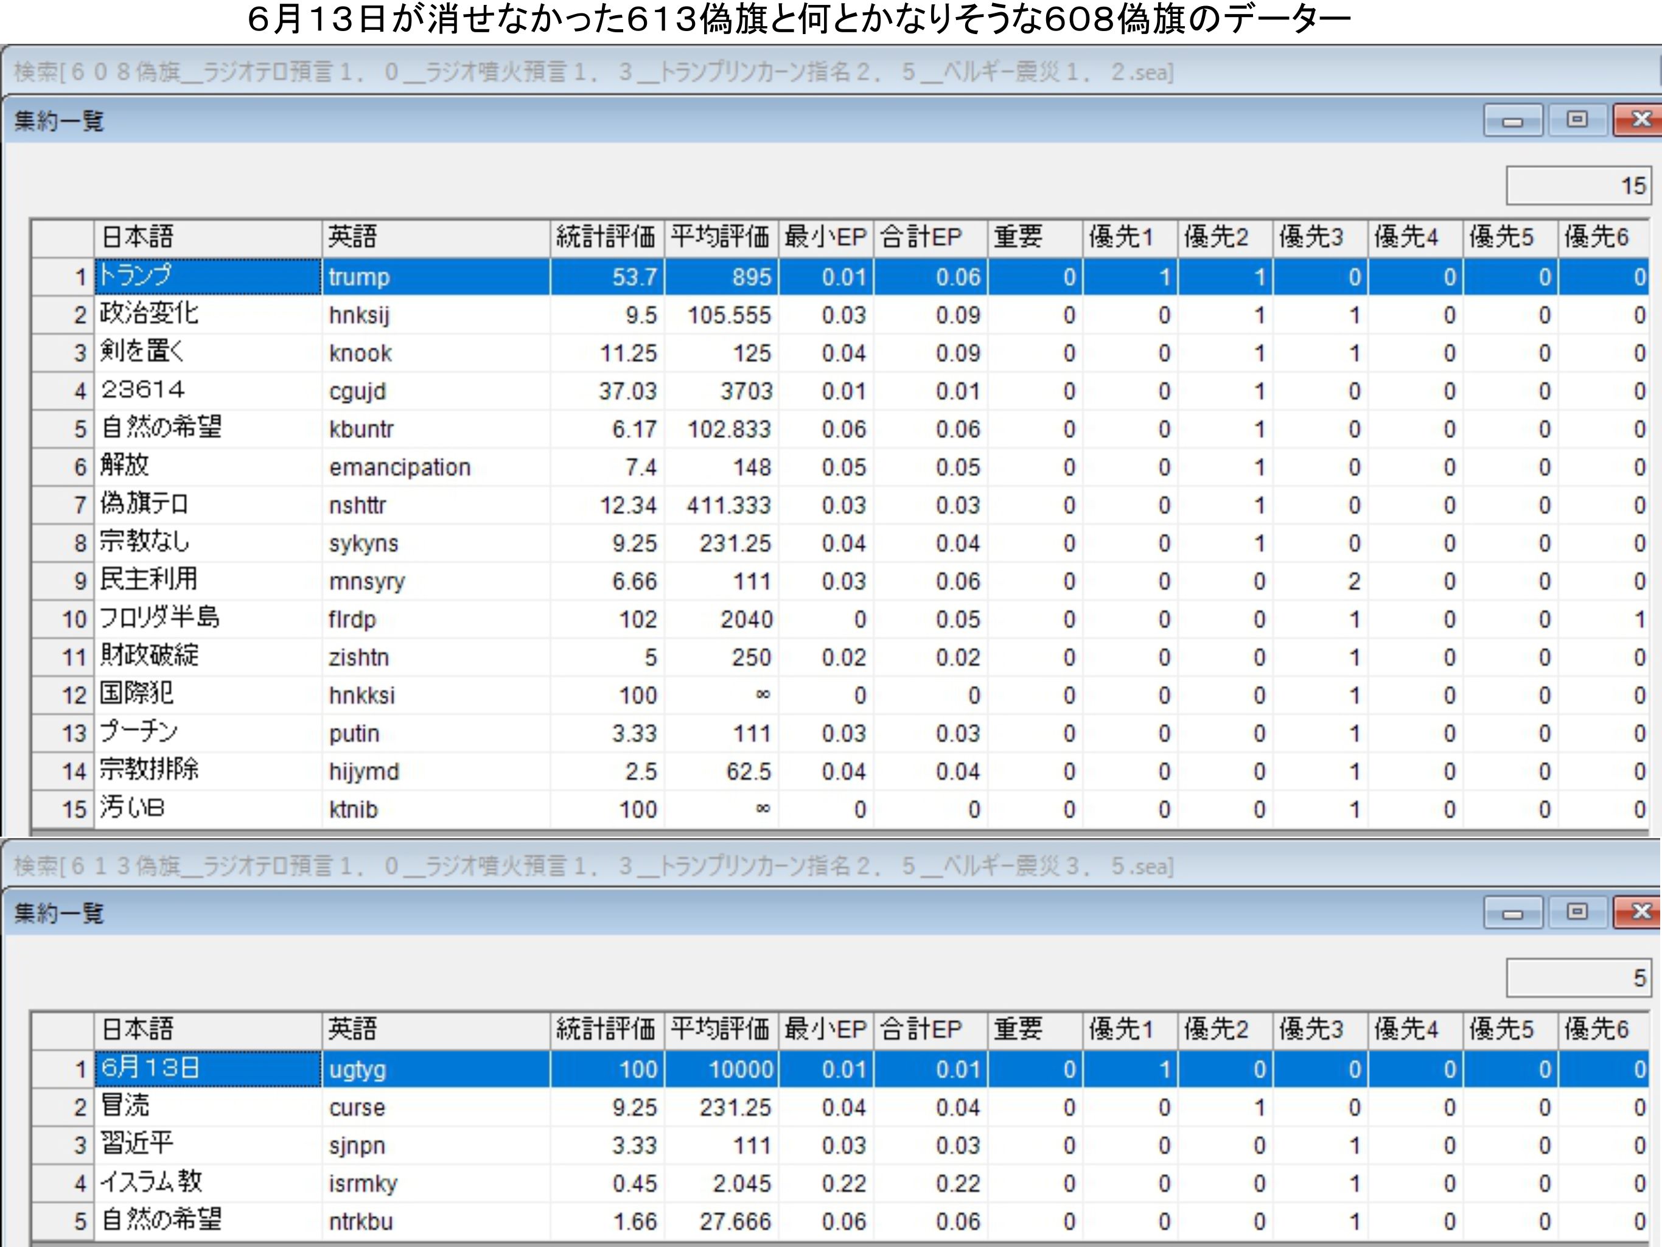The image size is (1662, 1247).
Task: Click row header number 10 in upper table
Action: [63, 619]
